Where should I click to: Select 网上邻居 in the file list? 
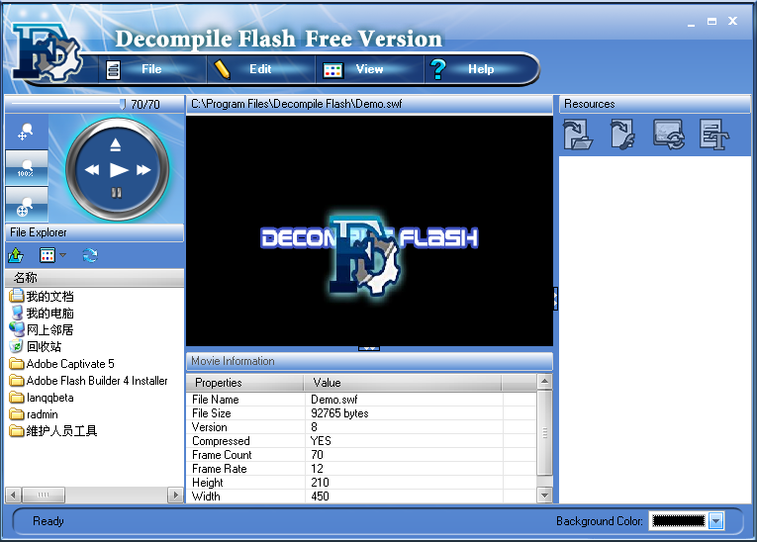click(42, 330)
